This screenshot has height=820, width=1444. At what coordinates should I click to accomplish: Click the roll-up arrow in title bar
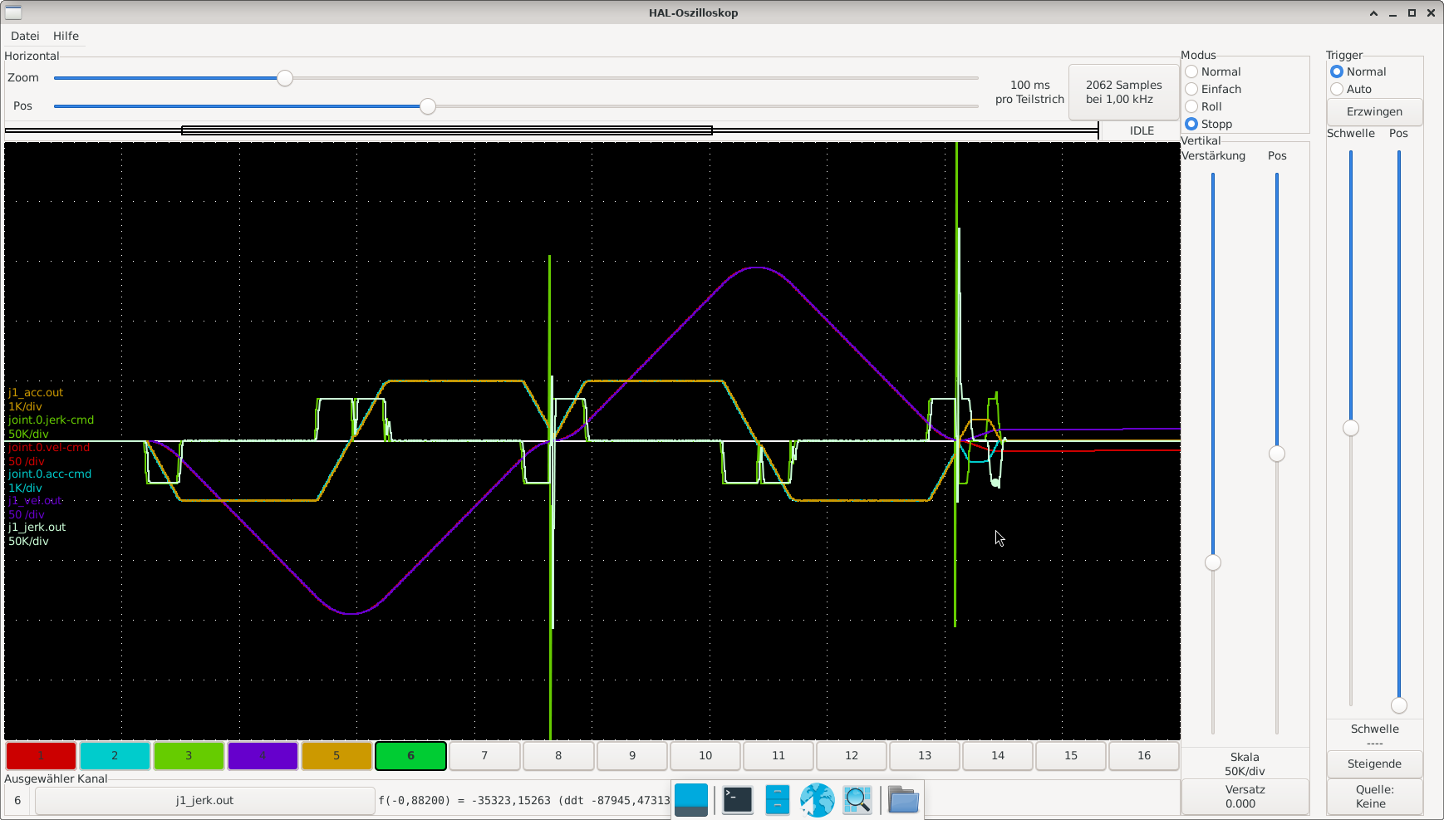[x=1373, y=13]
